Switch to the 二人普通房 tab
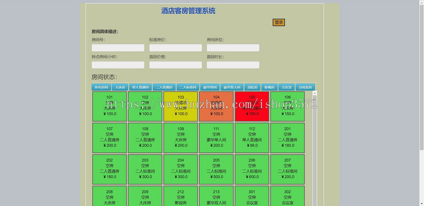This screenshot has height=206, width=424. pyautogui.click(x=164, y=87)
